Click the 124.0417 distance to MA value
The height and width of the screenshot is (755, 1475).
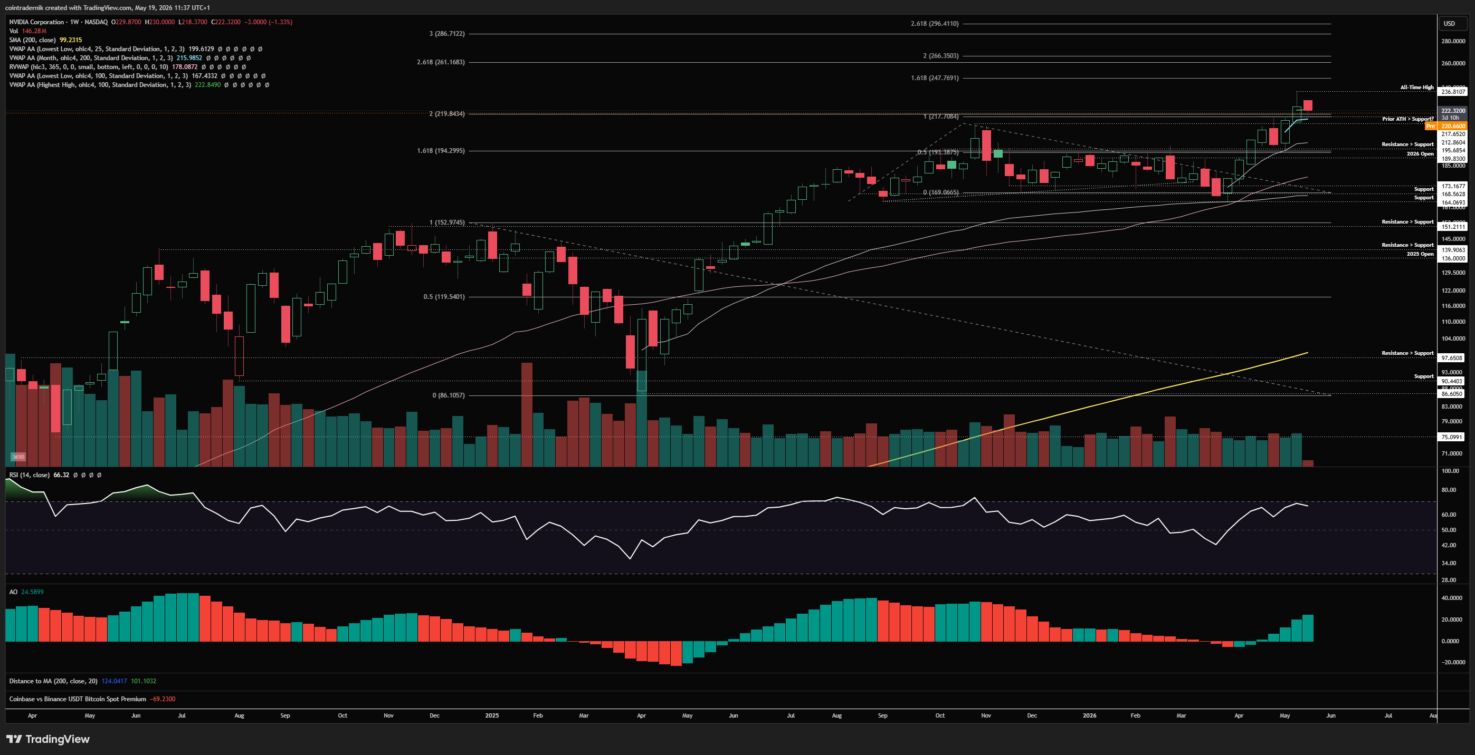[115, 681]
